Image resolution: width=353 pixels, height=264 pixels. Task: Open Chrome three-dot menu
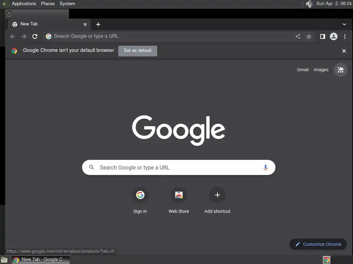pyautogui.click(x=345, y=36)
